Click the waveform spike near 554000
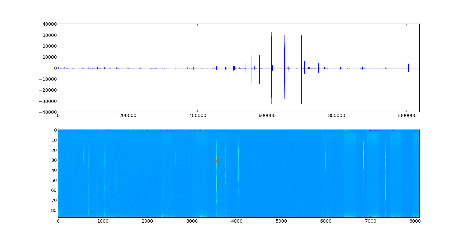The height and width of the screenshot is (242, 466). (251, 68)
